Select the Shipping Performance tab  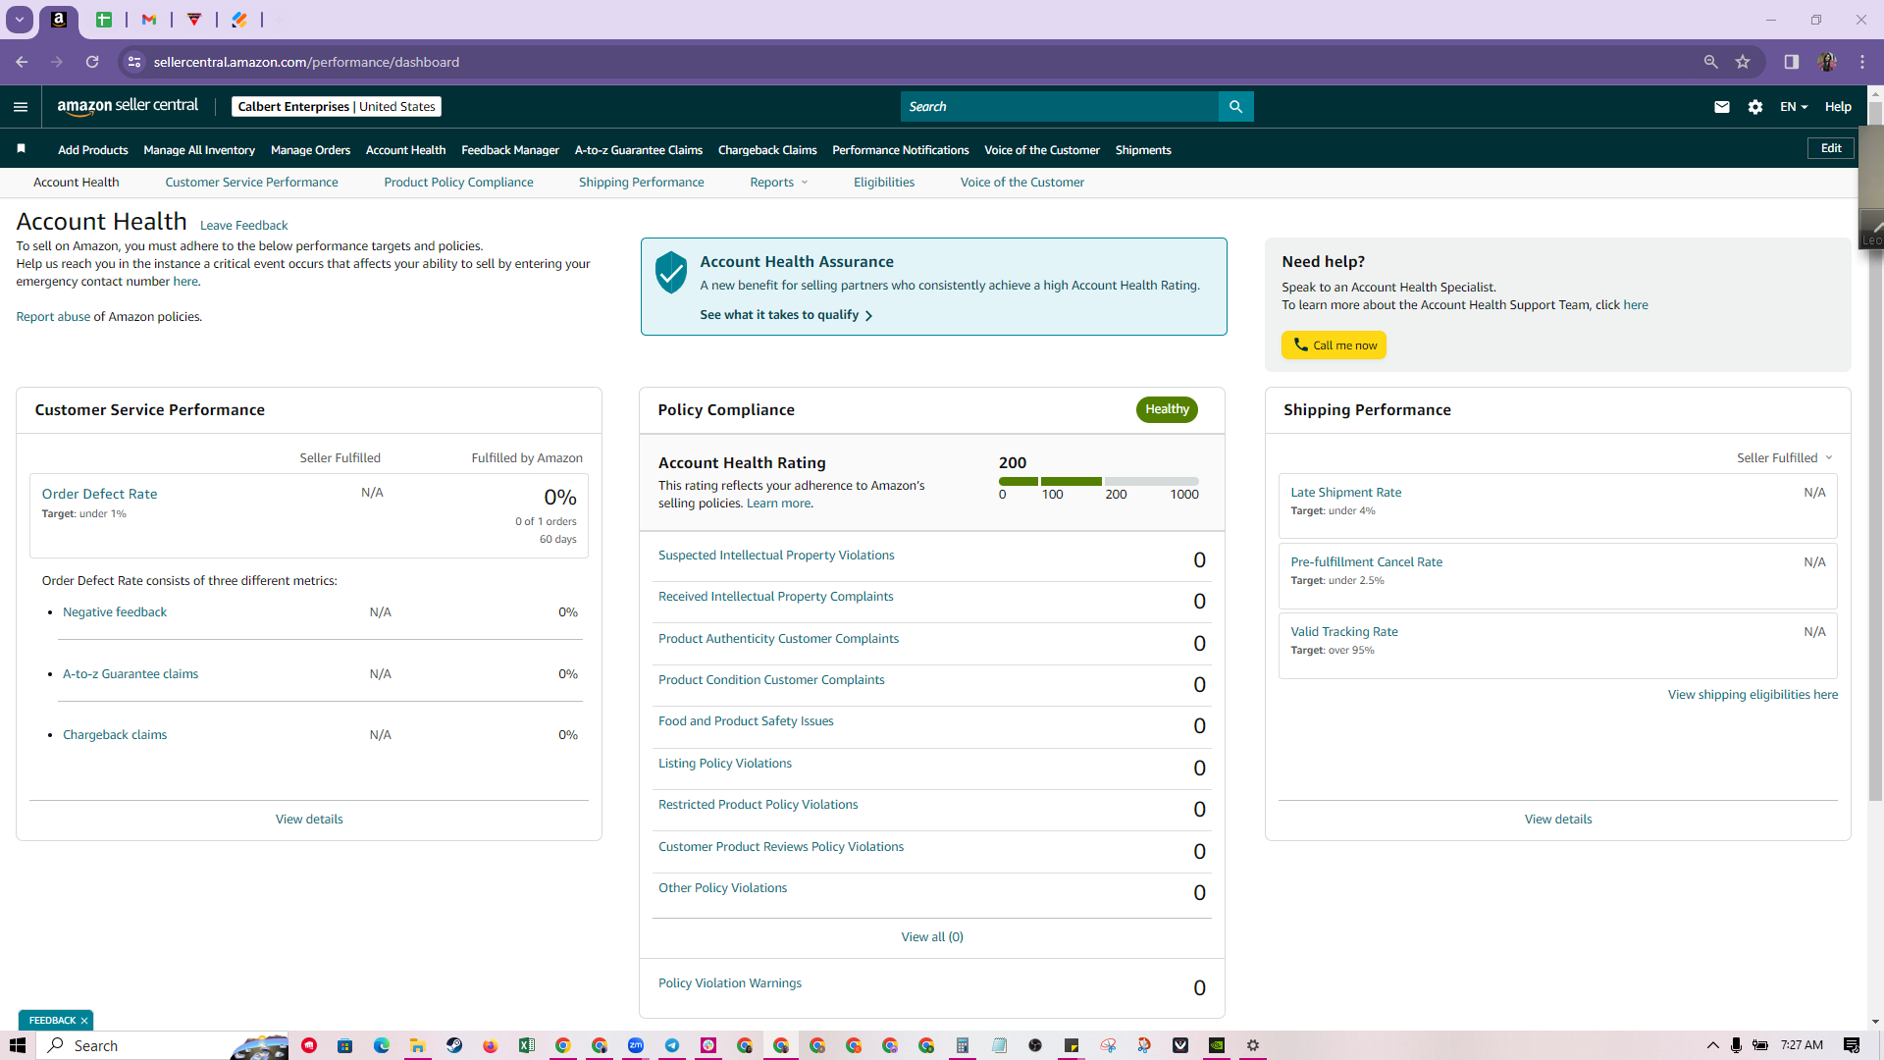[x=641, y=183]
